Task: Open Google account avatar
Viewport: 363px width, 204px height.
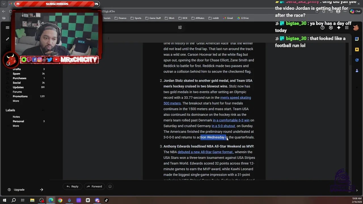Action: [x=356, y=28]
